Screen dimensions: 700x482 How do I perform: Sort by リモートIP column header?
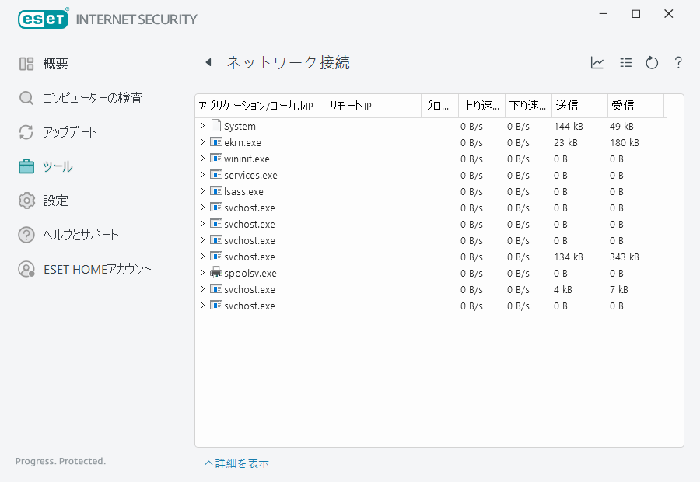click(x=374, y=106)
